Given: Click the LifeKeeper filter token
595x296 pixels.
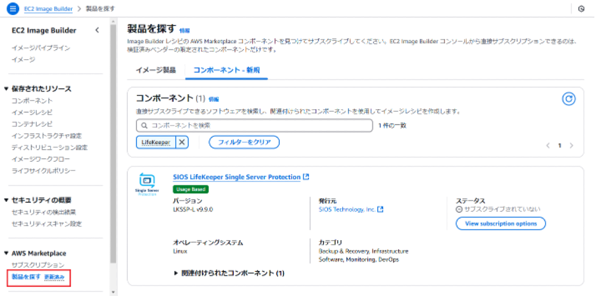Looking at the screenshot, I should click(155, 142).
